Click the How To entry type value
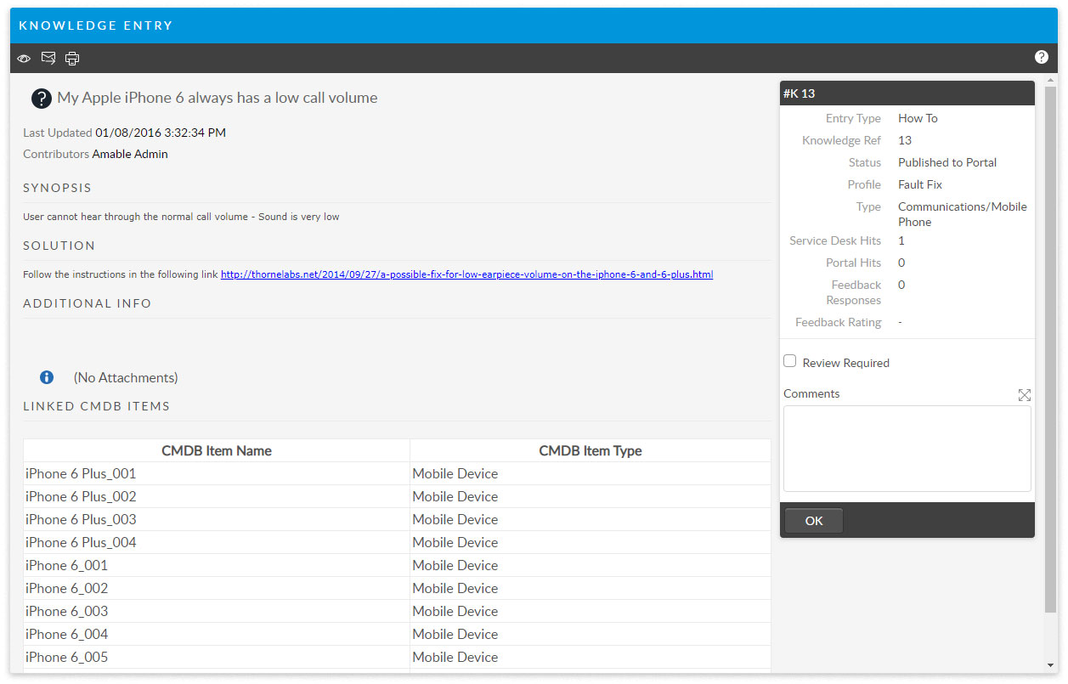The height and width of the screenshot is (684, 1068). click(918, 118)
